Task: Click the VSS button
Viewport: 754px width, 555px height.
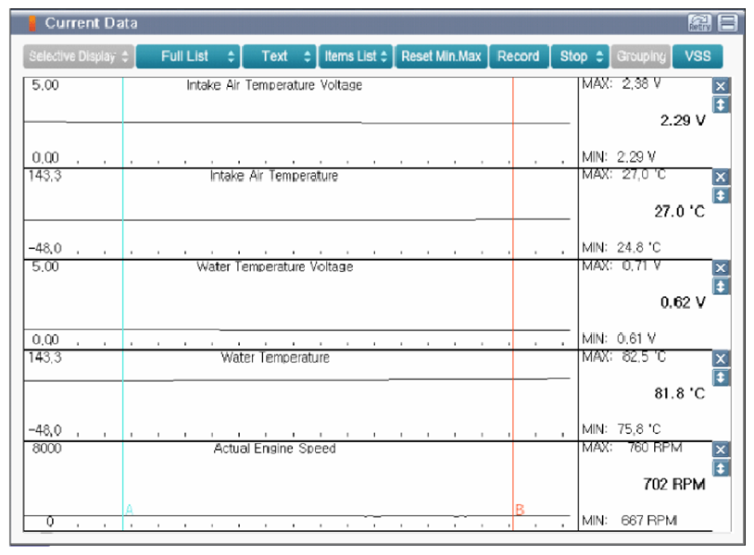Action: click(x=697, y=56)
